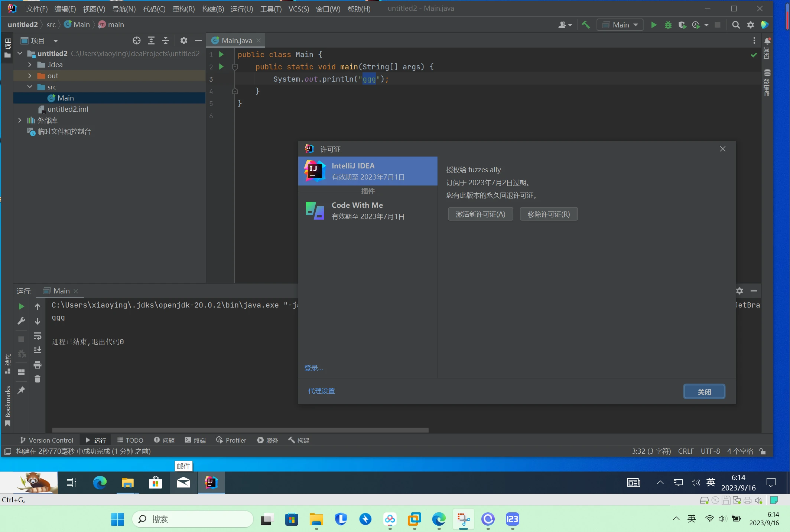
Task: Run with Coverage shield icon
Action: 682,25
